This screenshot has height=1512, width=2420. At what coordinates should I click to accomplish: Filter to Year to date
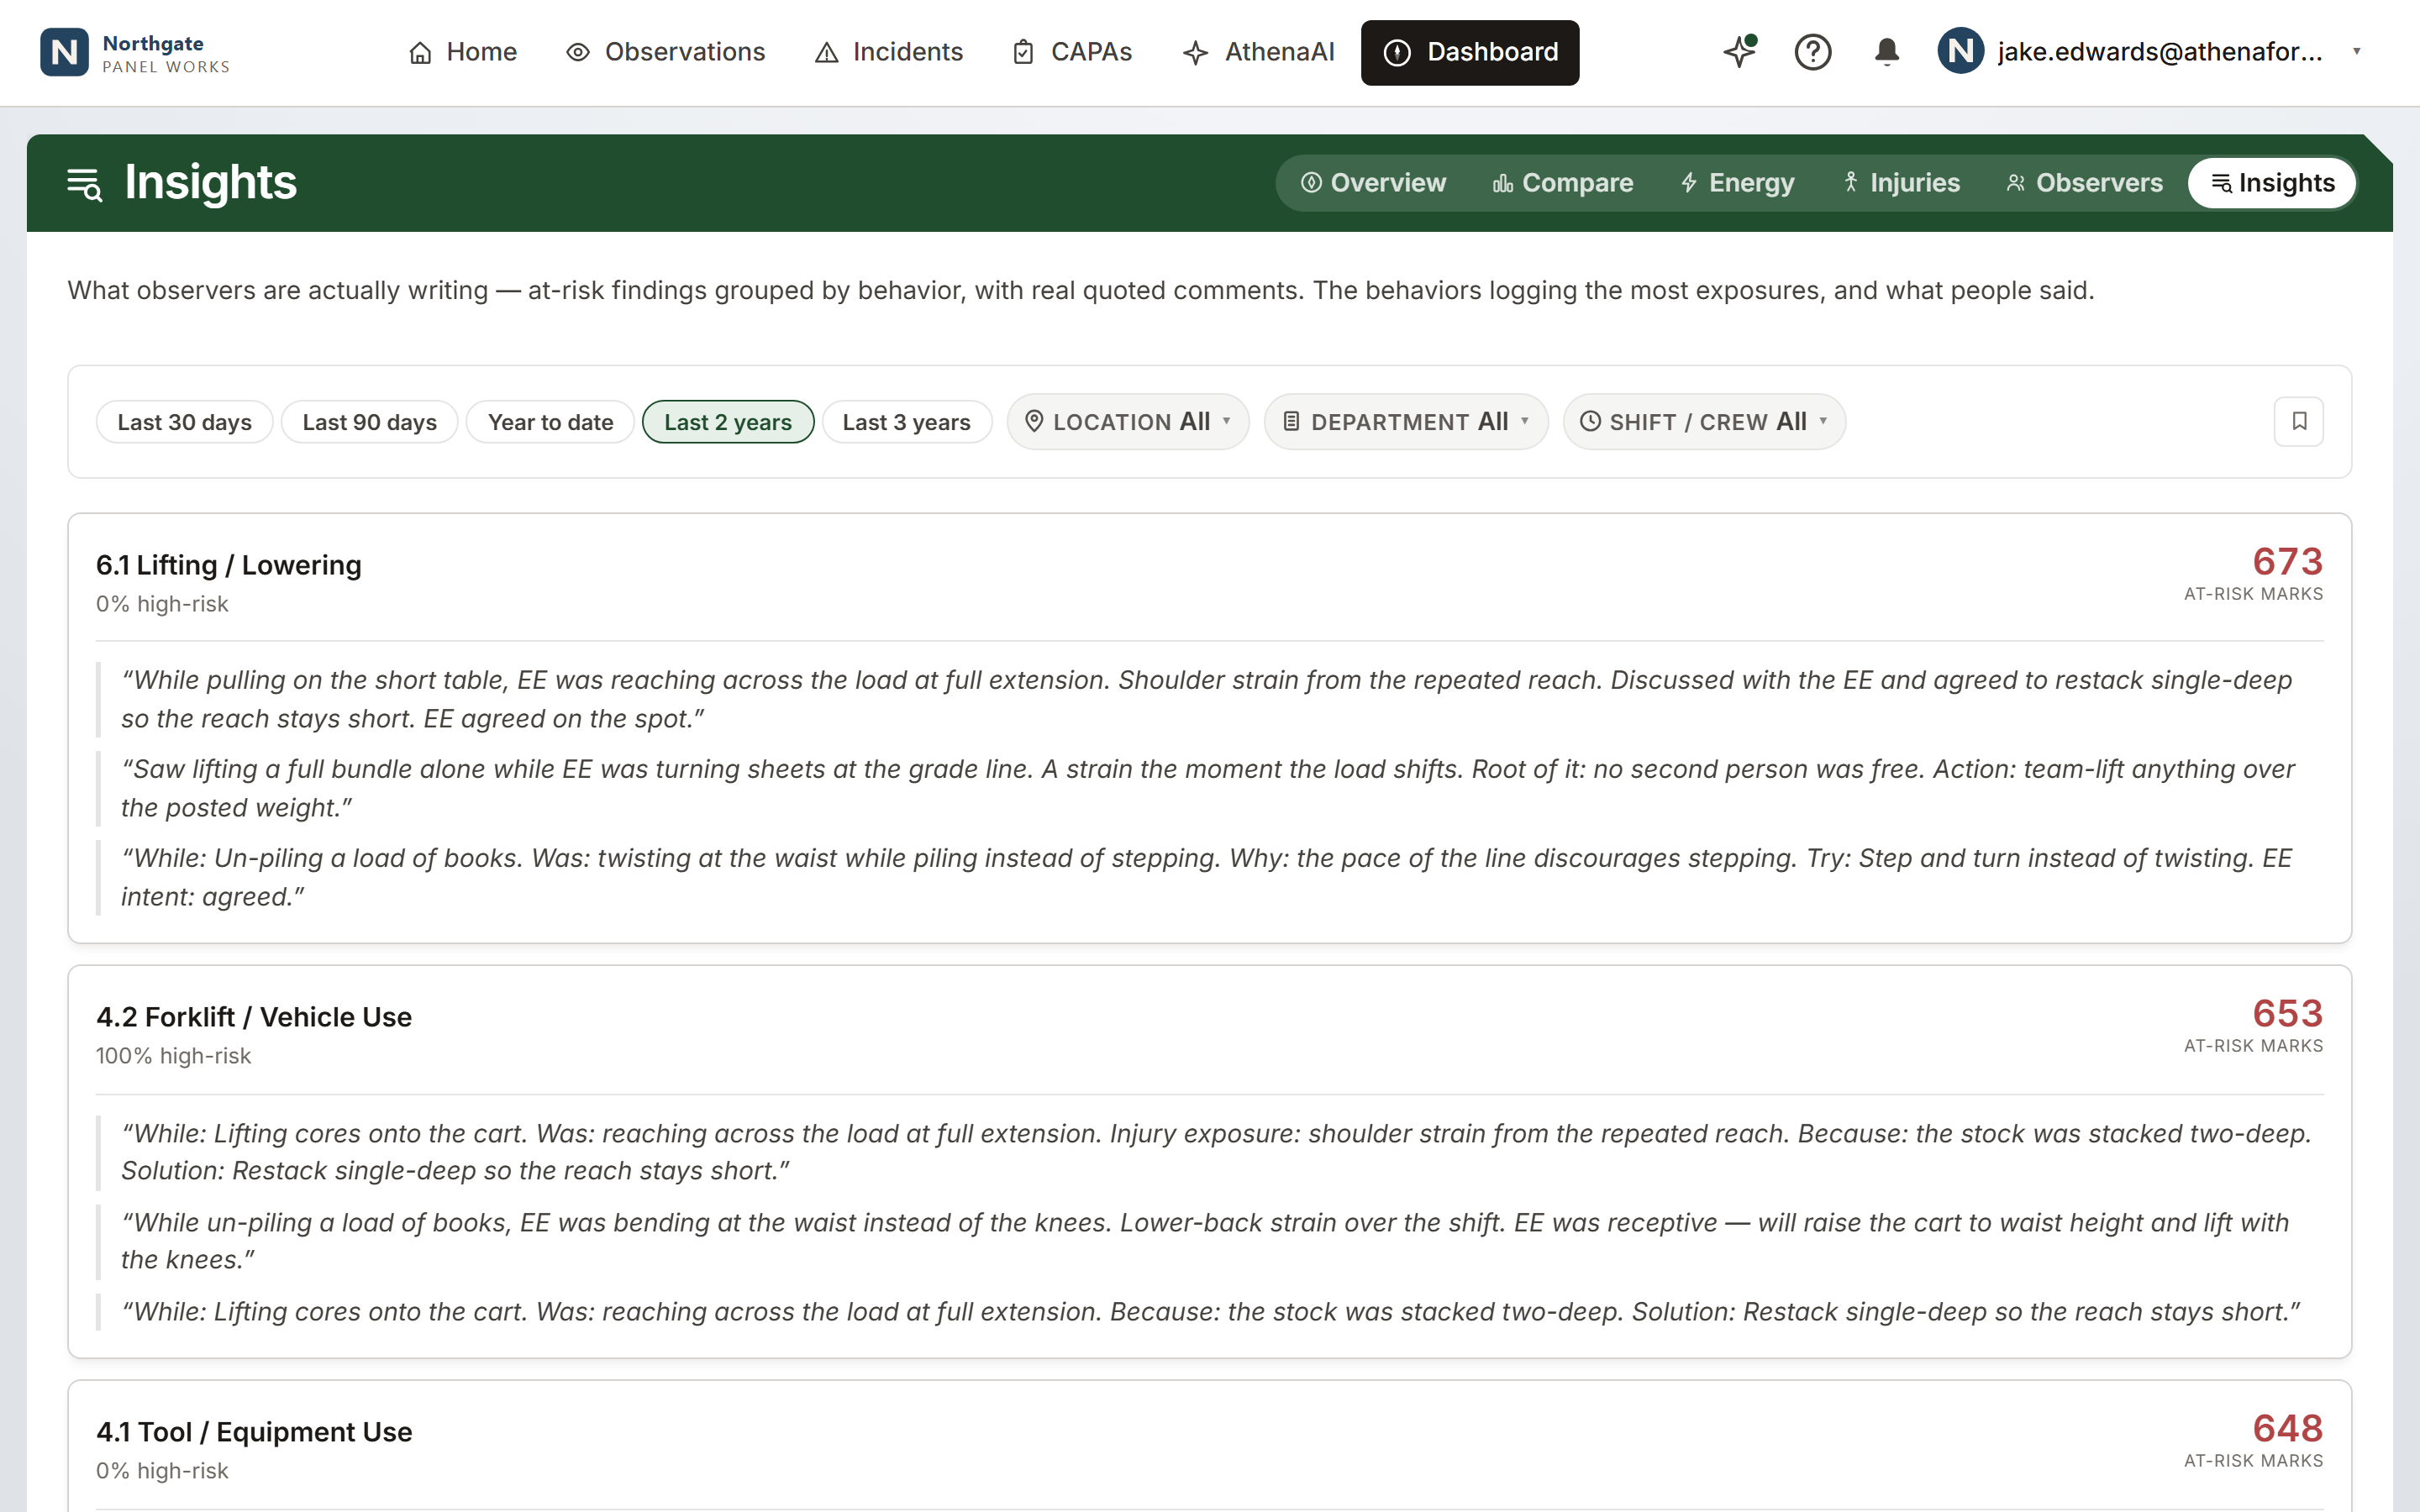pos(550,422)
